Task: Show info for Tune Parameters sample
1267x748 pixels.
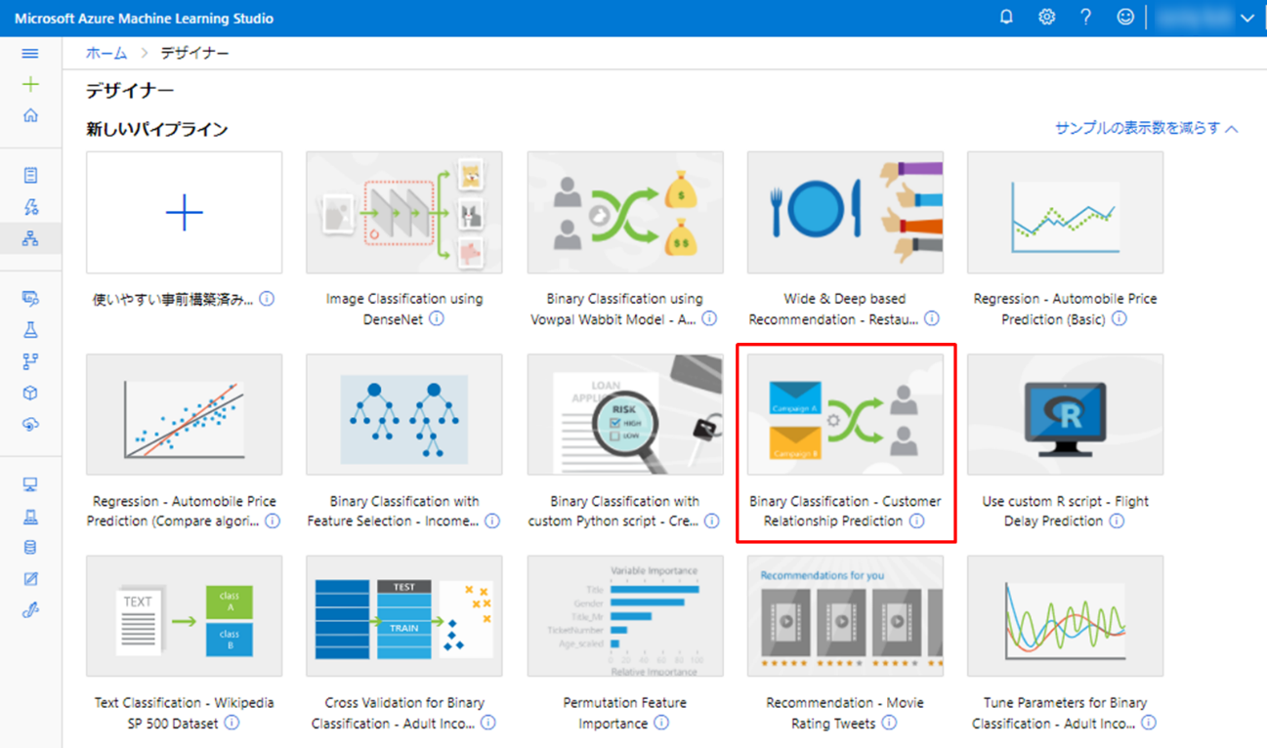Action: [x=1149, y=723]
